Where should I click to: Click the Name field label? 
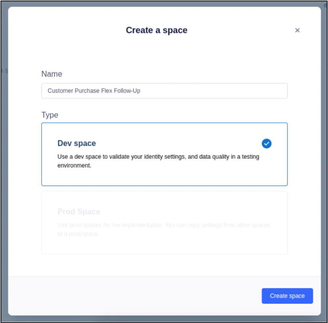pyautogui.click(x=51, y=74)
